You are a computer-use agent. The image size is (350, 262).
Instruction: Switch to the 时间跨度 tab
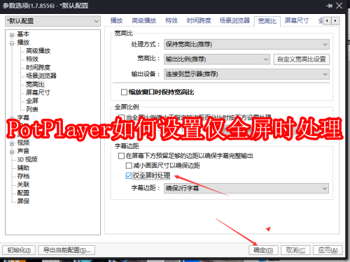pyautogui.click(x=199, y=21)
